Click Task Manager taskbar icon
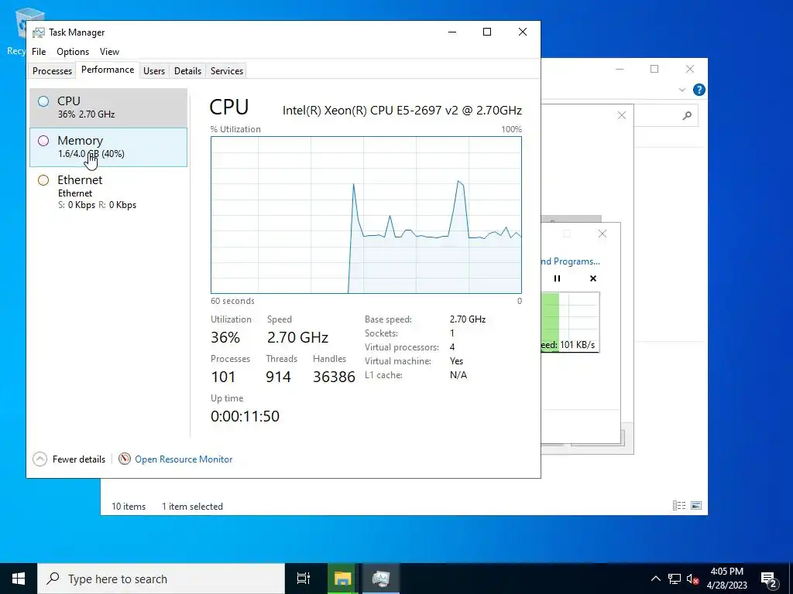Screen dimensions: 793x594 pos(380,579)
